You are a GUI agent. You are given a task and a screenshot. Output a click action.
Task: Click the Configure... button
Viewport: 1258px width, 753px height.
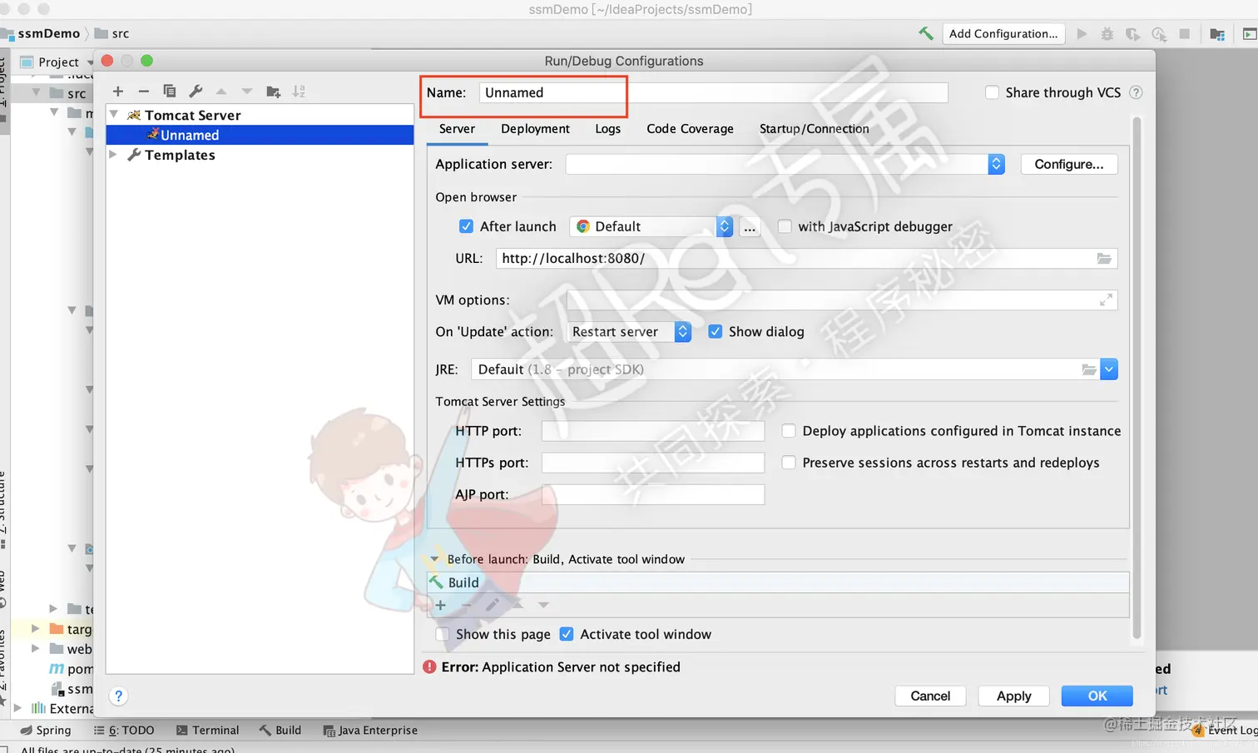pos(1069,164)
